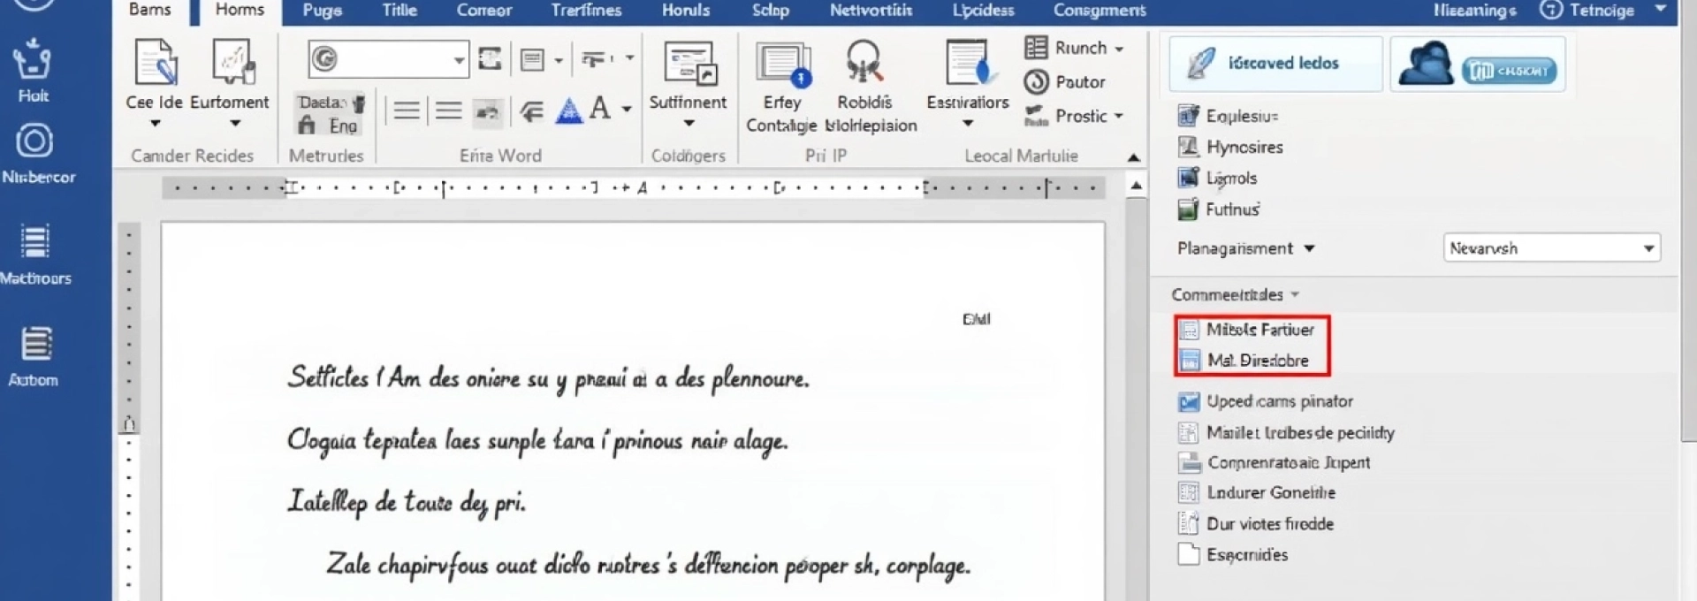Click the Prostic icon
Screen dimensions: 1697x601
pos(1035,116)
